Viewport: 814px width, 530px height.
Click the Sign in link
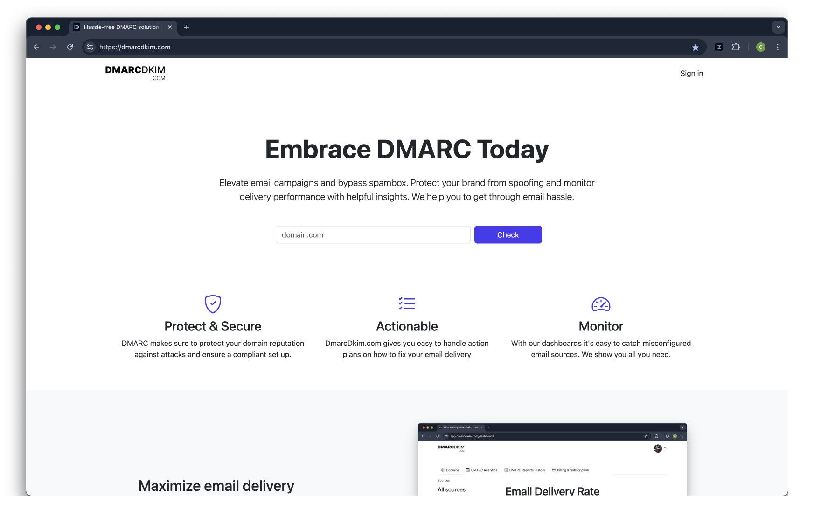click(x=691, y=73)
